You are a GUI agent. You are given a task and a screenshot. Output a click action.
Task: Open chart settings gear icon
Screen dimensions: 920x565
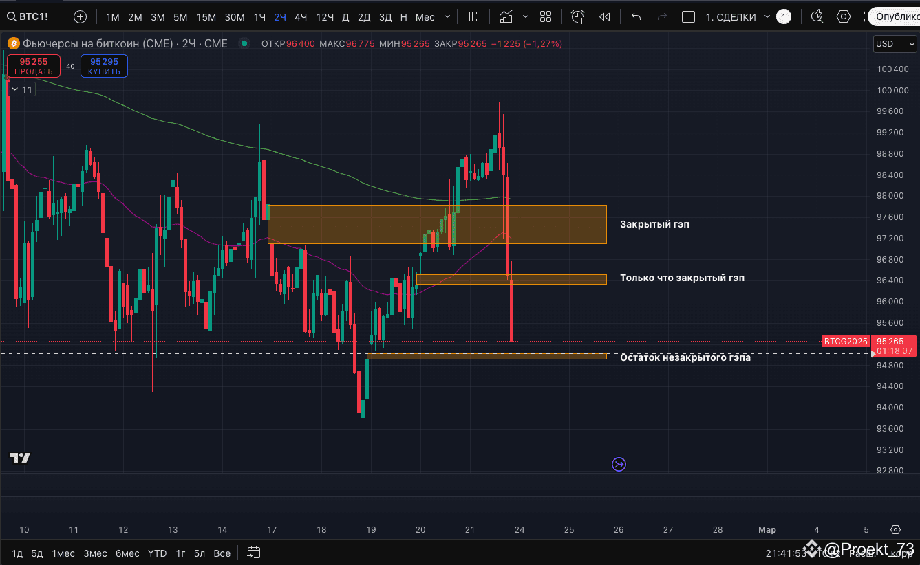click(x=844, y=16)
